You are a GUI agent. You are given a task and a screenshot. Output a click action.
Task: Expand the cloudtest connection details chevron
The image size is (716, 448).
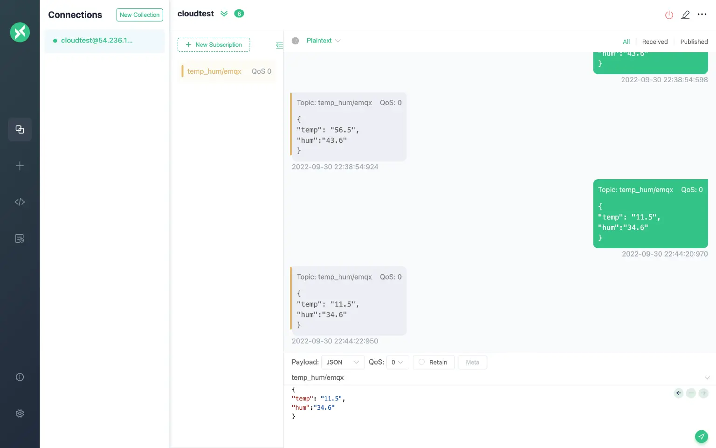(x=224, y=14)
